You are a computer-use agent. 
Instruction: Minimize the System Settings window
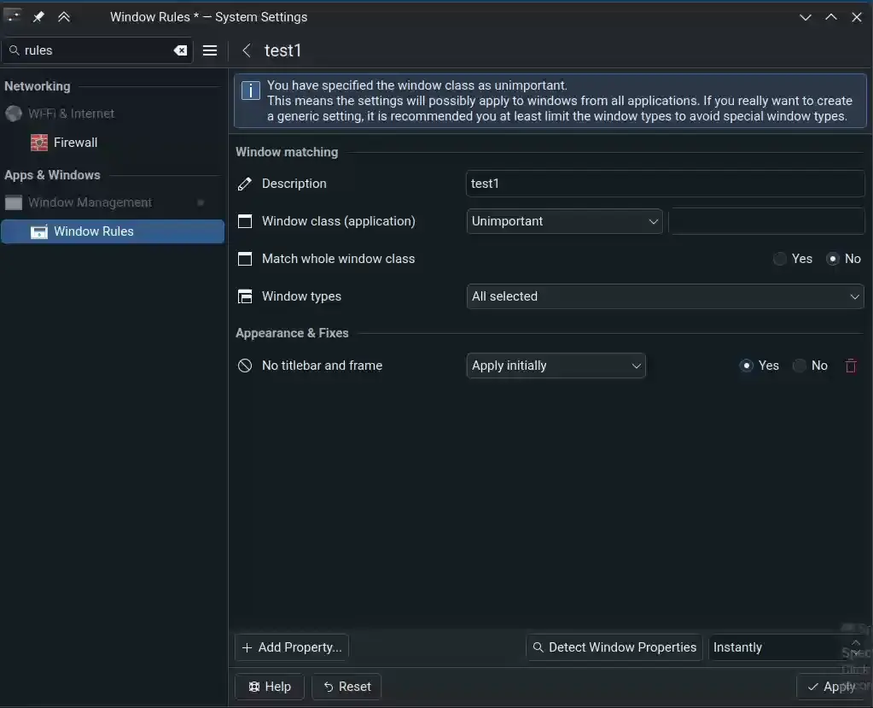tap(805, 17)
